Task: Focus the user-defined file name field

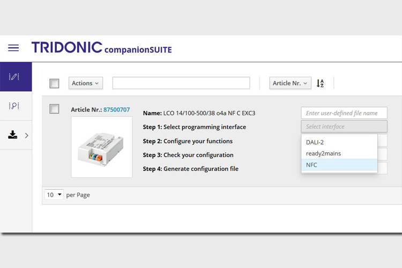Action: (344, 113)
